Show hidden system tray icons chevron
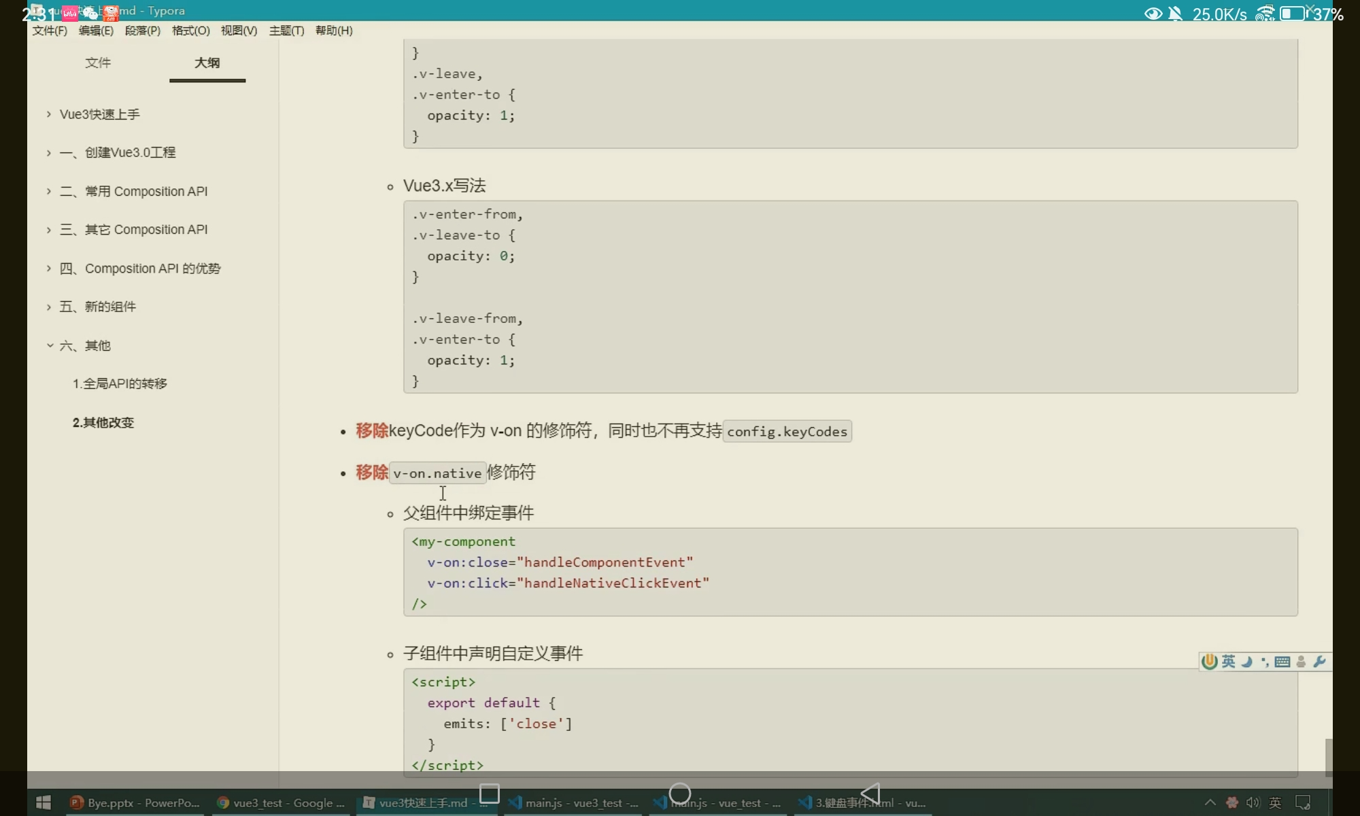 [x=1210, y=802]
